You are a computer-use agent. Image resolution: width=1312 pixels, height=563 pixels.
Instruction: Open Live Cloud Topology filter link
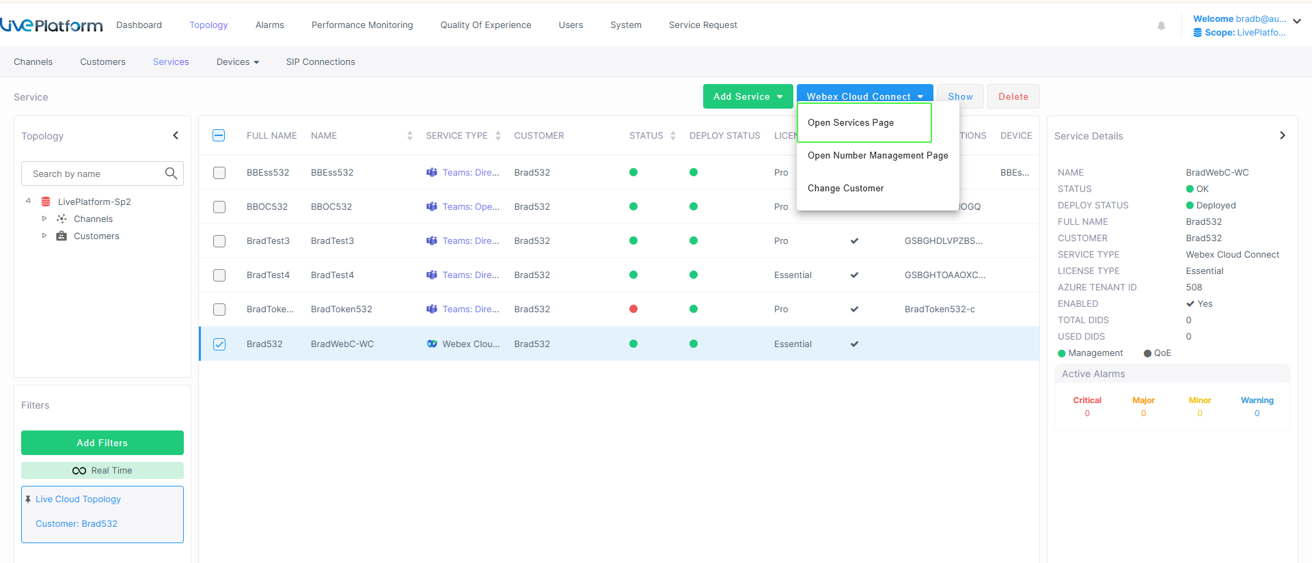[x=78, y=499]
